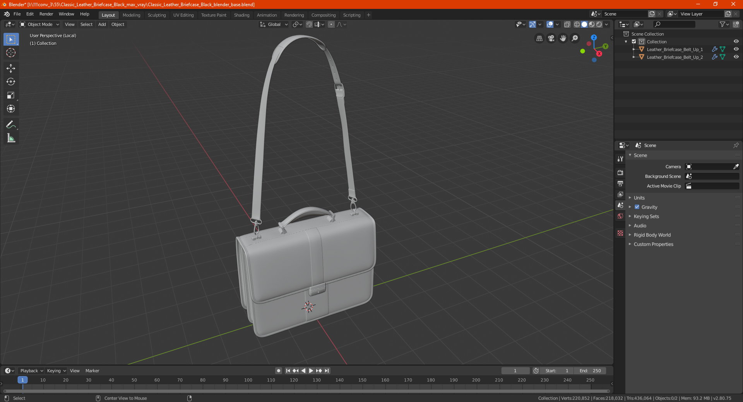743x402 pixels.
Task: Play the animation in reverse
Action: pos(303,371)
